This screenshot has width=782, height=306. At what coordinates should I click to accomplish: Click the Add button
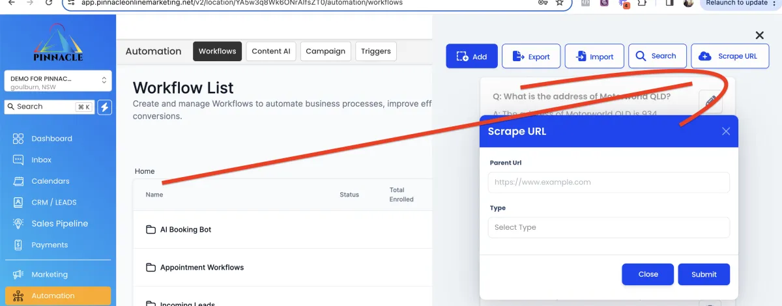472,57
